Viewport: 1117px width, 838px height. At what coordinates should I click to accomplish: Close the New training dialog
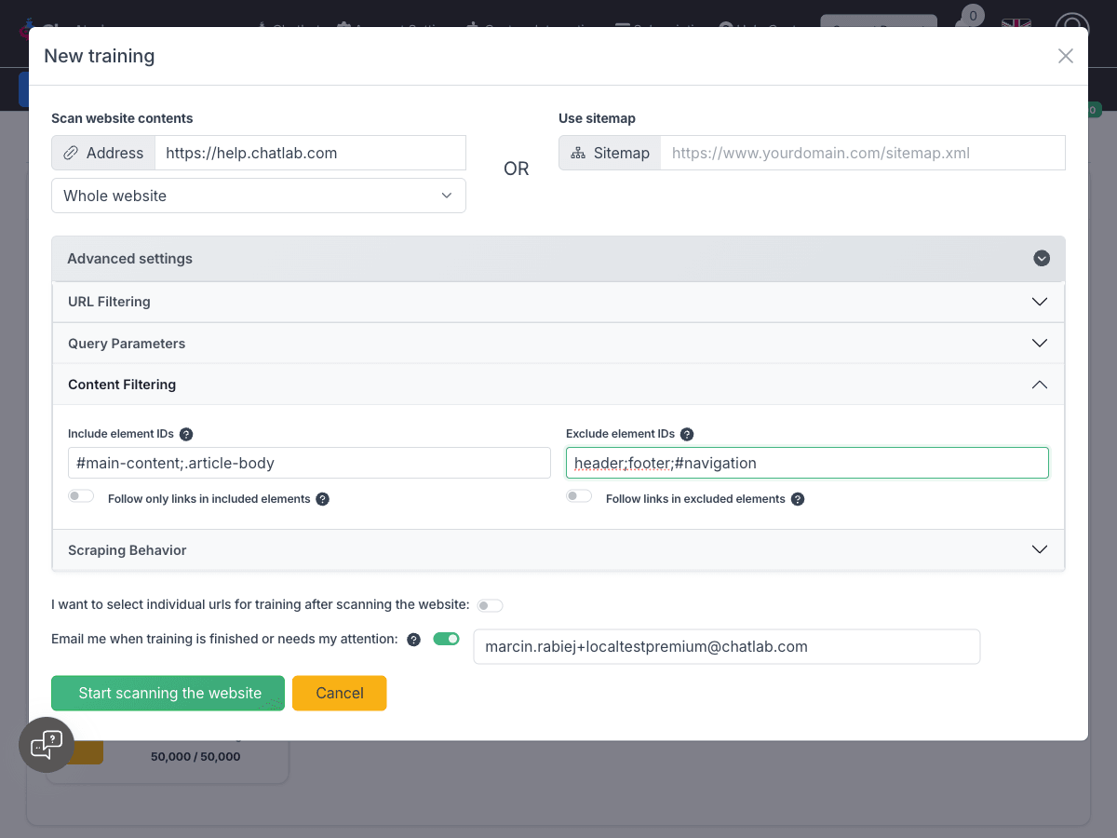point(1066,56)
